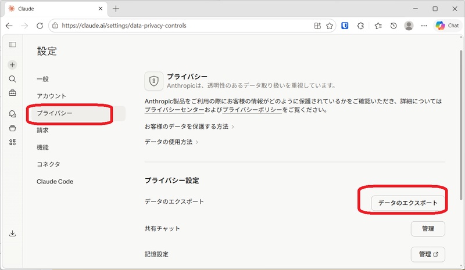465x270 pixels.
Task: Click the 設定 page title
Action: tap(47, 51)
